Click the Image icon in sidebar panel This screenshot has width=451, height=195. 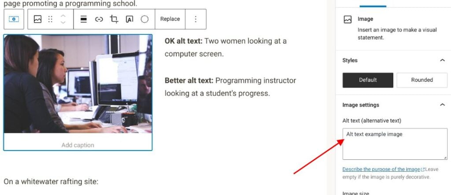tap(348, 19)
